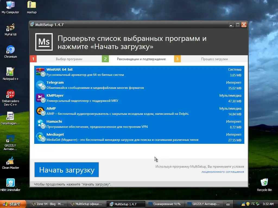This screenshot has width=278, height=208.
Task: Select the Clean Master desktop shortcut
Action: pyautogui.click(x=10, y=163)
